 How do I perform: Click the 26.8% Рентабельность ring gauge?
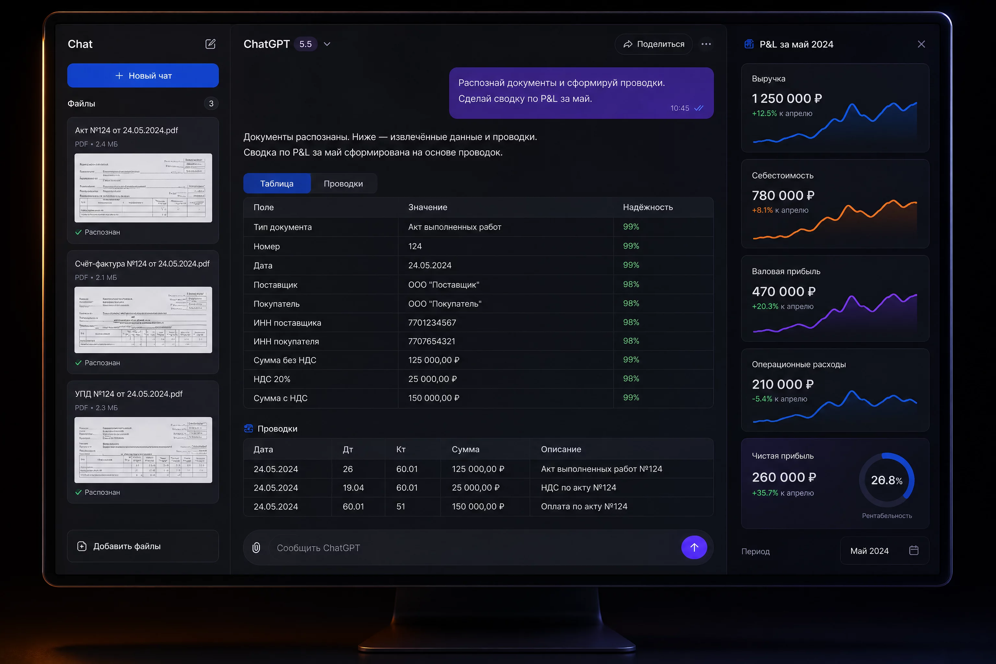pos(887,480)
